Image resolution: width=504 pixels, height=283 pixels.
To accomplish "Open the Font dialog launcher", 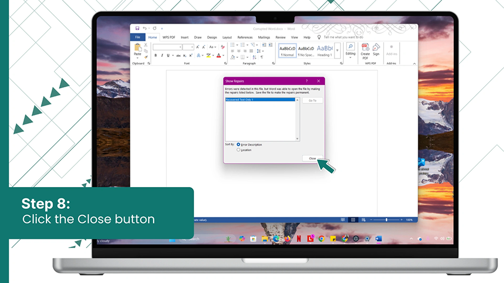I will (x=225, y=63).
